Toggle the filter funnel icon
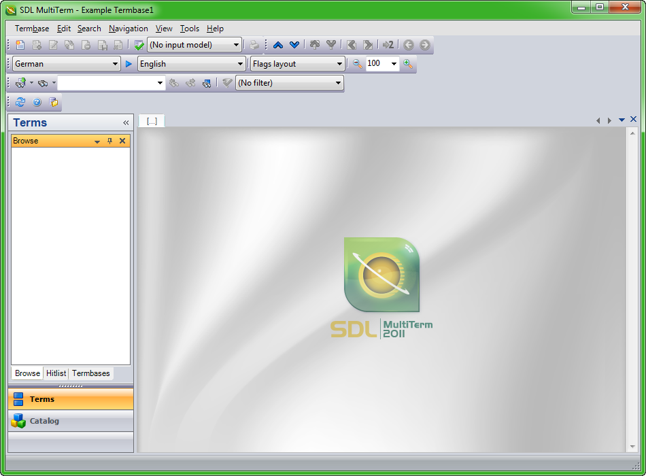 click(227, 83)
